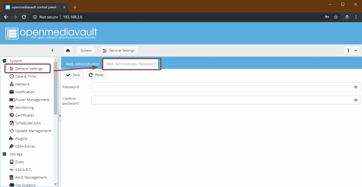Open the Plugins page
The height and width of the screenshot is (187, 362).
(x=18, y=138)
